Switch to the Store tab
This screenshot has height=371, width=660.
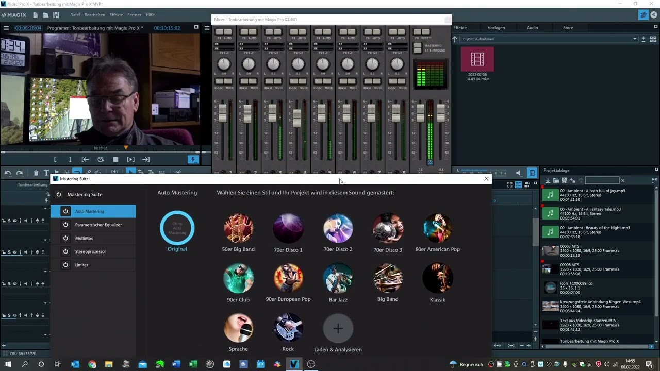pos(568,28)
